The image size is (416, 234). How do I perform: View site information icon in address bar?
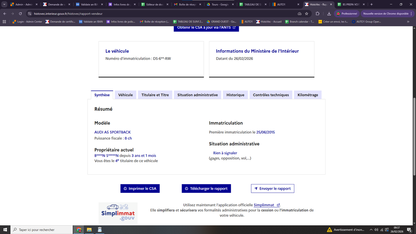(x=30, y=14)
